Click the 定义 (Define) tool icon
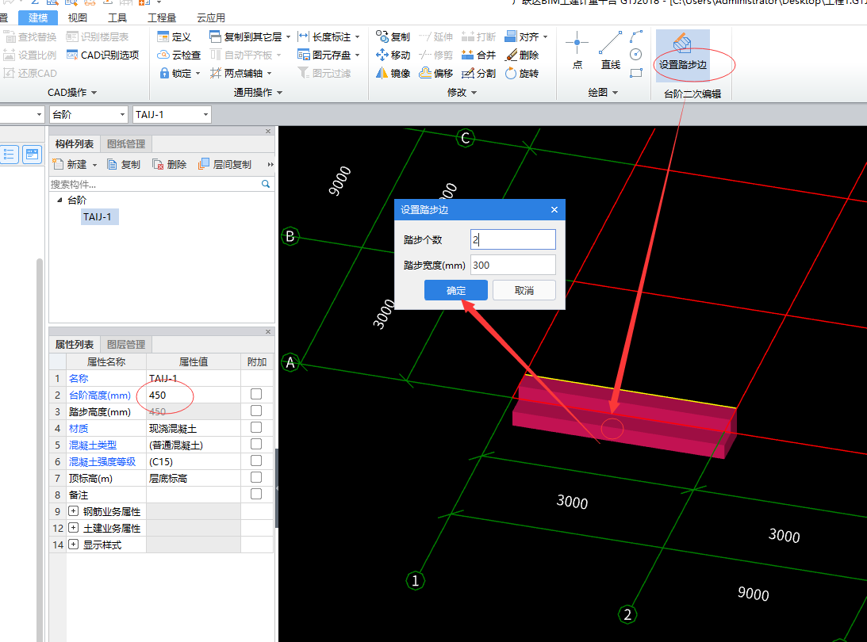This screenshot has height=642, width=867. (163, 37)
